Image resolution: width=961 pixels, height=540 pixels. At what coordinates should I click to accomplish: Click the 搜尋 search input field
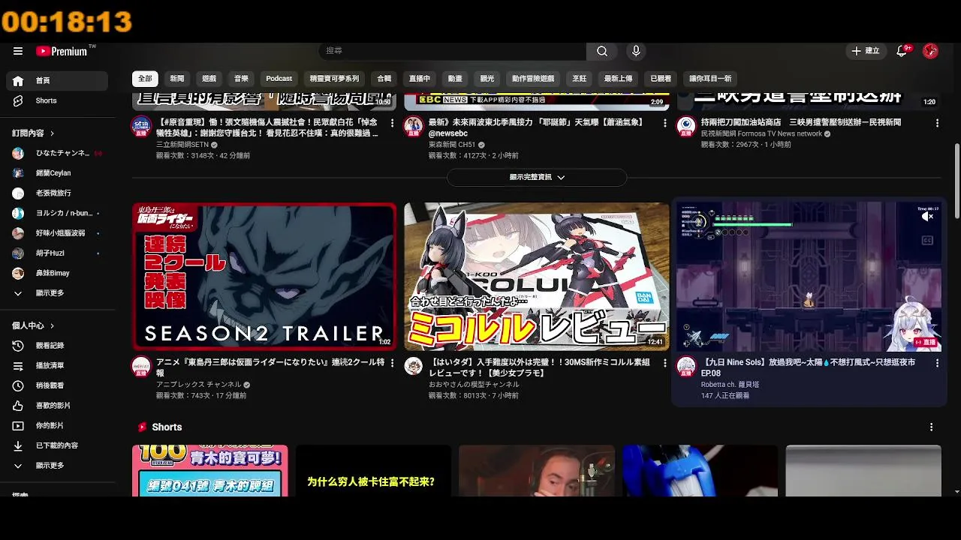click(453, 51)
